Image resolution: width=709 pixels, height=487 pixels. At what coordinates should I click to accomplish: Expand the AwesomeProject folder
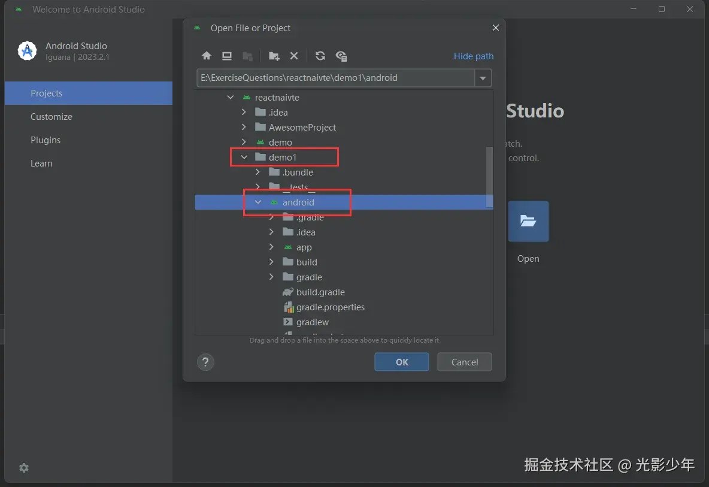coord(244,127)
